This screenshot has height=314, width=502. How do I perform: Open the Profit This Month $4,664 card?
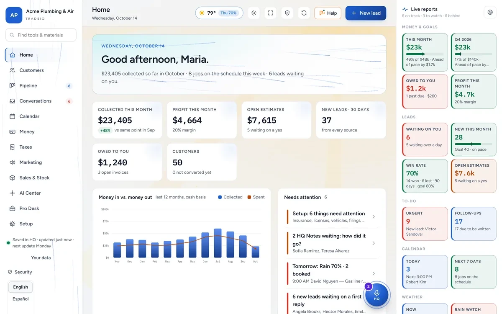(202, 120)
